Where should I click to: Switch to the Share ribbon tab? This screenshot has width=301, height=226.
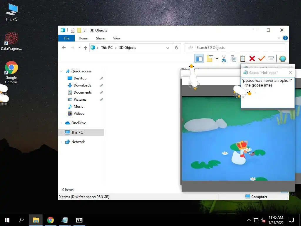click(x=101, y=38)
